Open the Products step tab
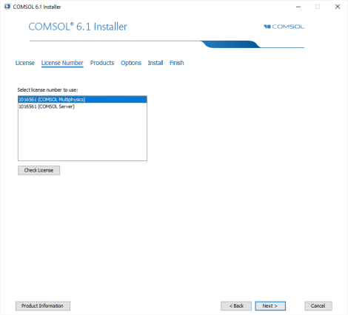 pos(102,63)
